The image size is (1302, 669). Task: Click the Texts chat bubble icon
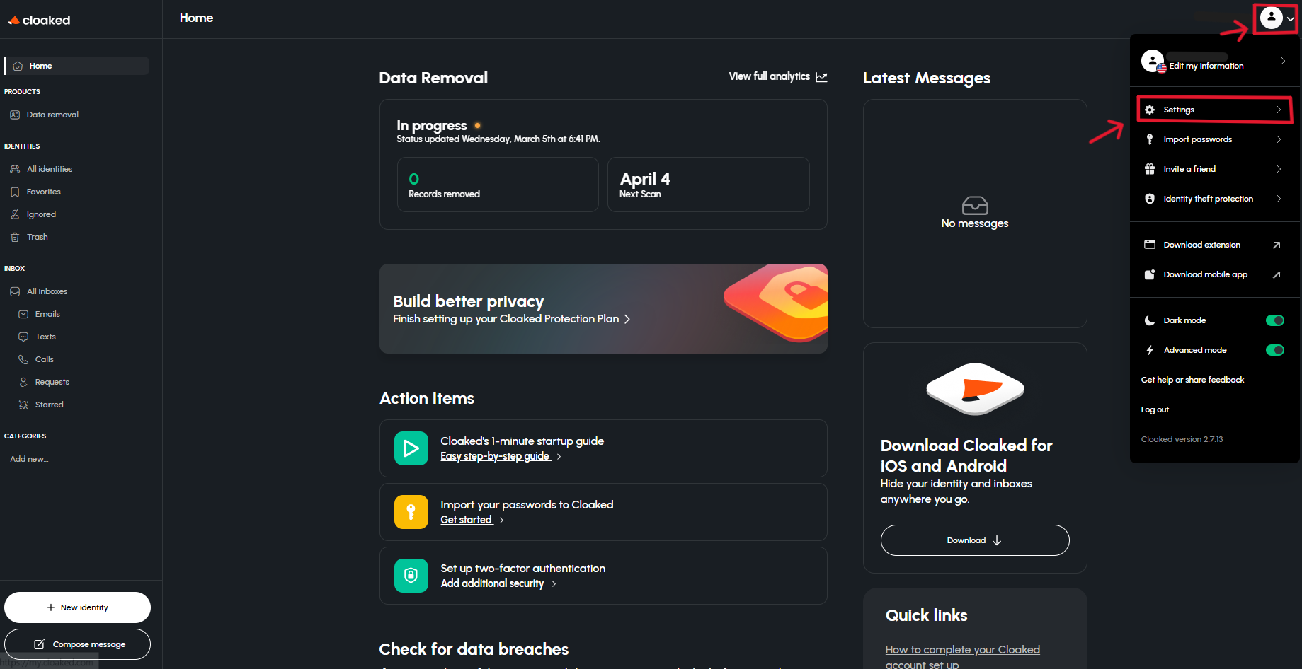(x=23, y=337)
